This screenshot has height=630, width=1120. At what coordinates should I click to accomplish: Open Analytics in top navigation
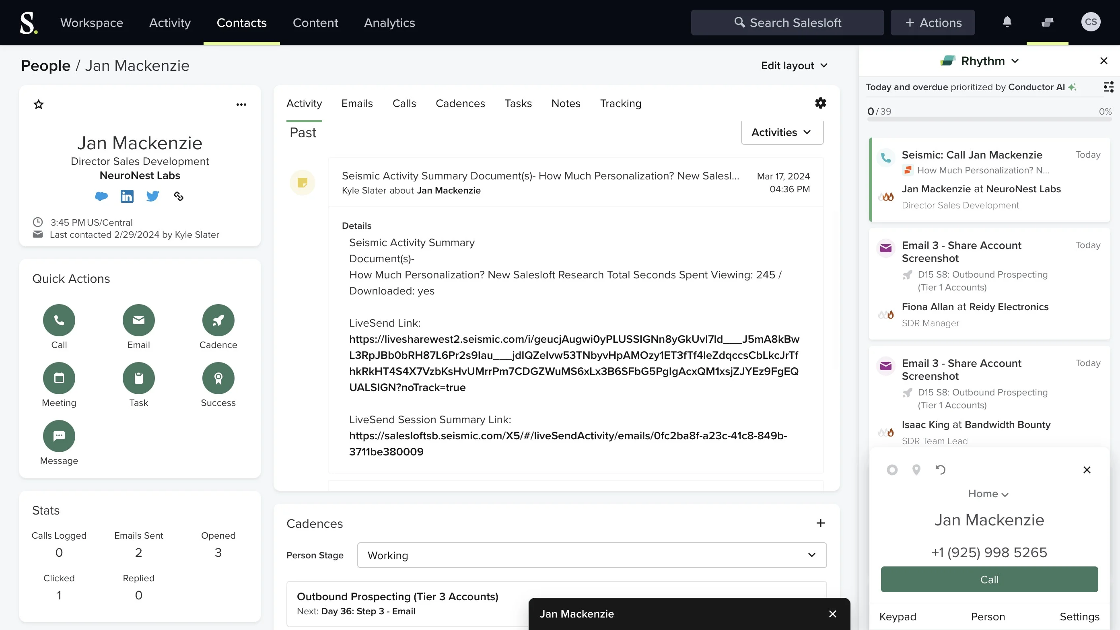point(389,23)
